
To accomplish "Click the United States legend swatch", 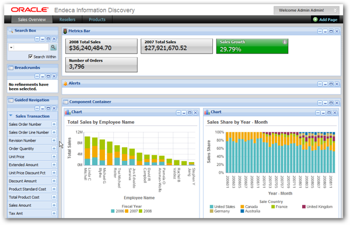I will click(x=212, y=207).
